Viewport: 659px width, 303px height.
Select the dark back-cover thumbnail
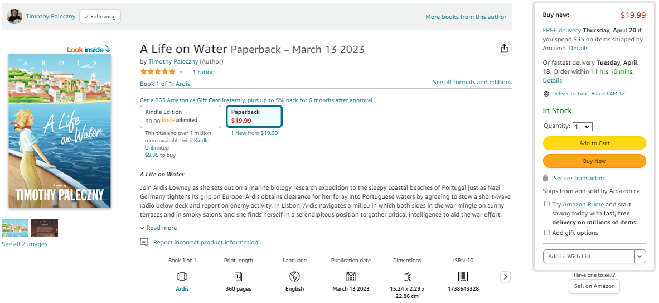click(45, 228)
